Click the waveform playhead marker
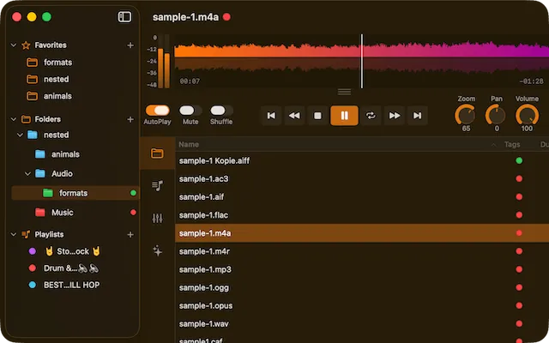Viewport: 549px width, 343px height. [x=362, y=61]
